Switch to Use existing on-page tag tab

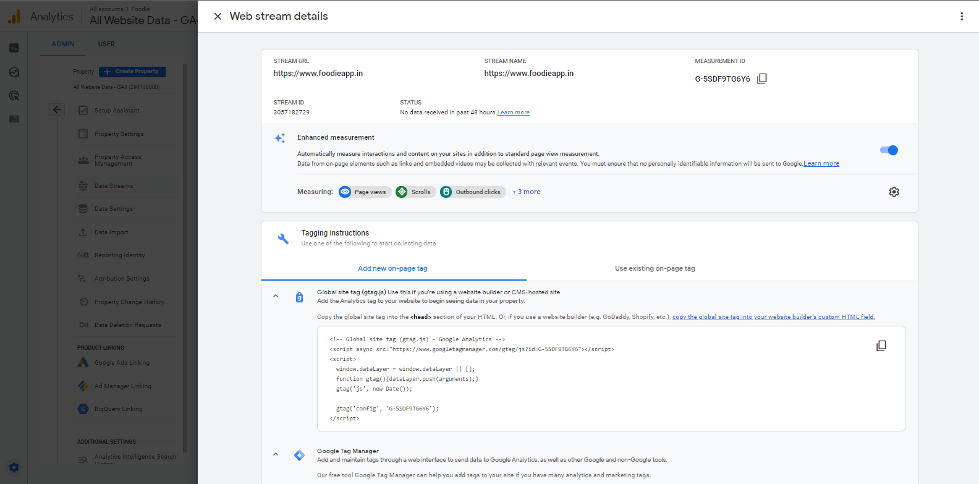coord(655,268)
